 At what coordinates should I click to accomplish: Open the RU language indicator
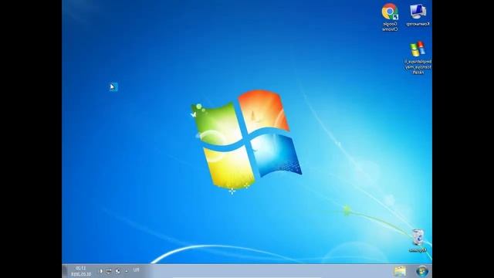pos(137,270)
